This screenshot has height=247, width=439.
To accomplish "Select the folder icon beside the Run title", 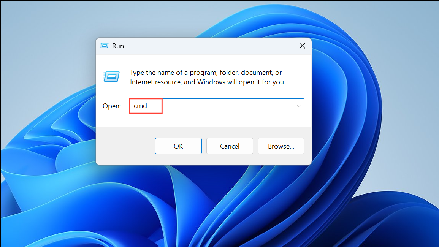I will pos(104,46).
